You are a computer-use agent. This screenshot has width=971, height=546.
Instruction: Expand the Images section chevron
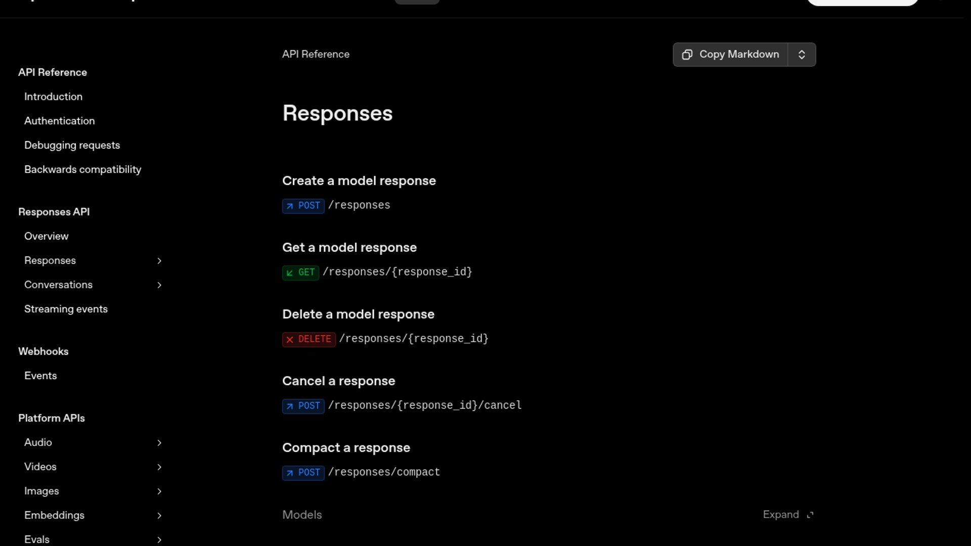(159, 491)
